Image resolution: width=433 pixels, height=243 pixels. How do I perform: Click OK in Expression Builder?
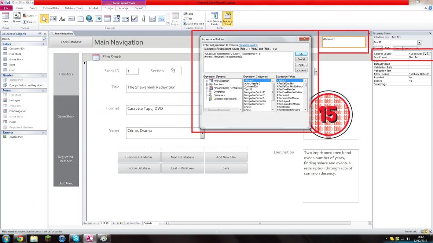pyautogui.click(x=301, y=54)
